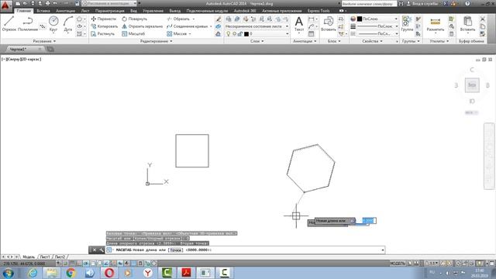Click the layer color black swatch
496x279 pixels.
246,34
